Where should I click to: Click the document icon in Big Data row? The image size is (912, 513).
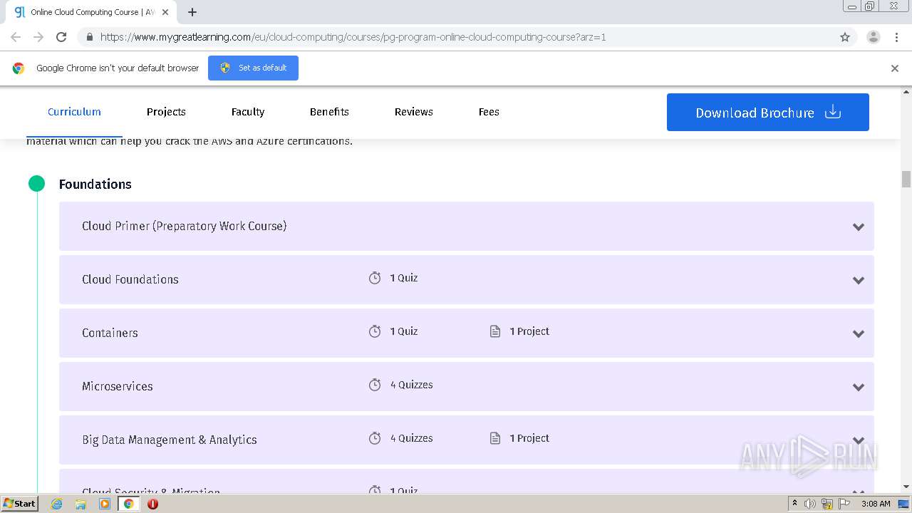pos(495,438)
